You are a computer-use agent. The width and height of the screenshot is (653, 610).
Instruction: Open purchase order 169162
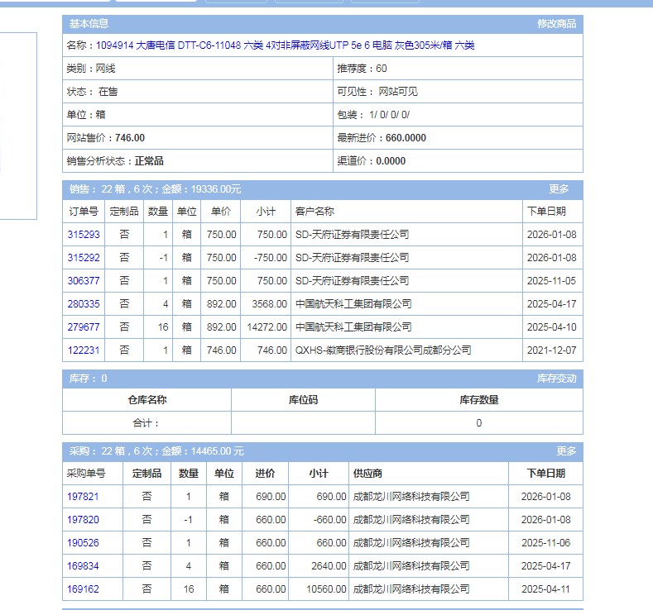tap(83, 589)
